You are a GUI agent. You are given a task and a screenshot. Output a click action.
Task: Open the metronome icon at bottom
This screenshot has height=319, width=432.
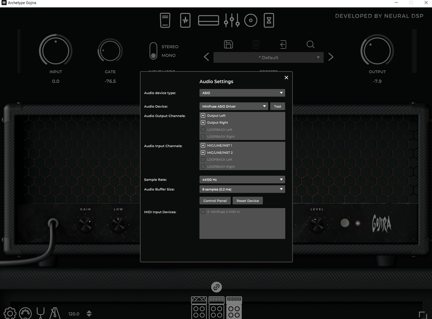(55, 313)
